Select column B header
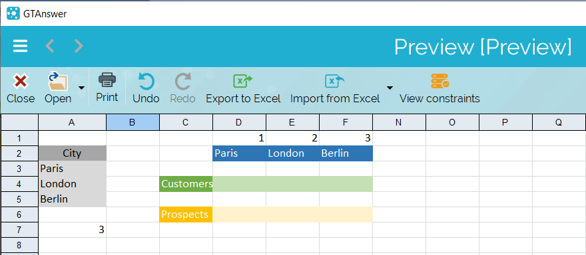This screenshot has height=255, width=586. pyautogui.click(x=133, y=122)
